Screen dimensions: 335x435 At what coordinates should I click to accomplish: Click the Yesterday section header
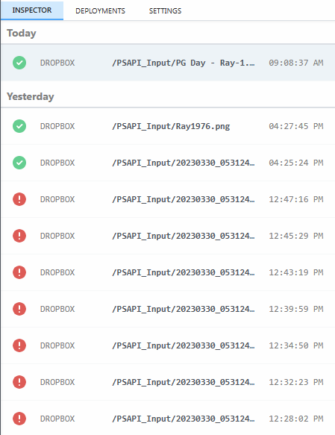(31, 96)
